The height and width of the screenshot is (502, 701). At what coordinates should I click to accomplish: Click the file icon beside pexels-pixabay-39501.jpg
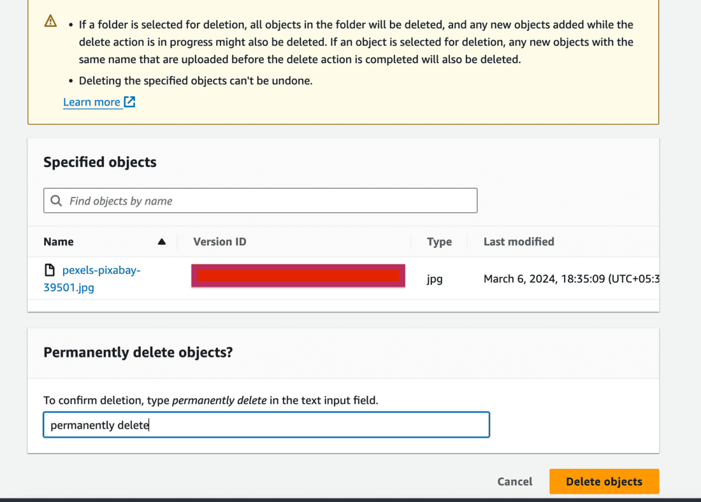pos(49,270)
